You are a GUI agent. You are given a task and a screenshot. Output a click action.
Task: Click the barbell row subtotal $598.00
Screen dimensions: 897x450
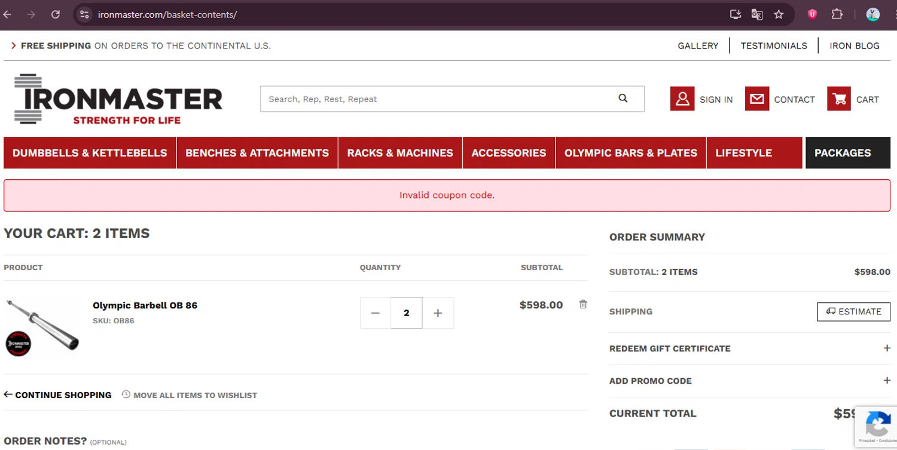point(541,305)
